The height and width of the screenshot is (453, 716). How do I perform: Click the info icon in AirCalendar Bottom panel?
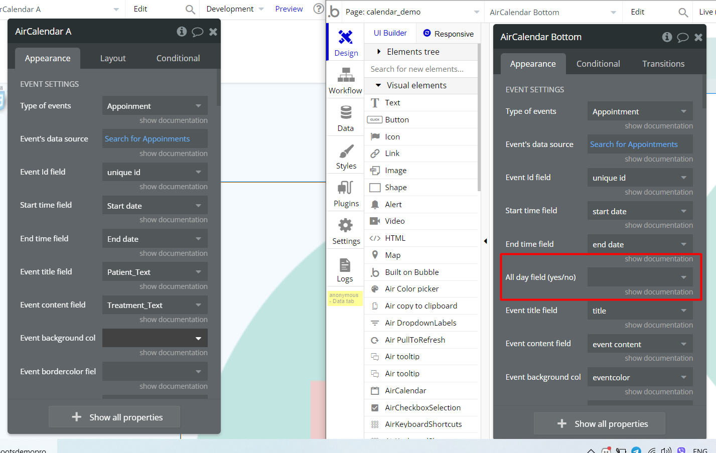coord(667,37)
